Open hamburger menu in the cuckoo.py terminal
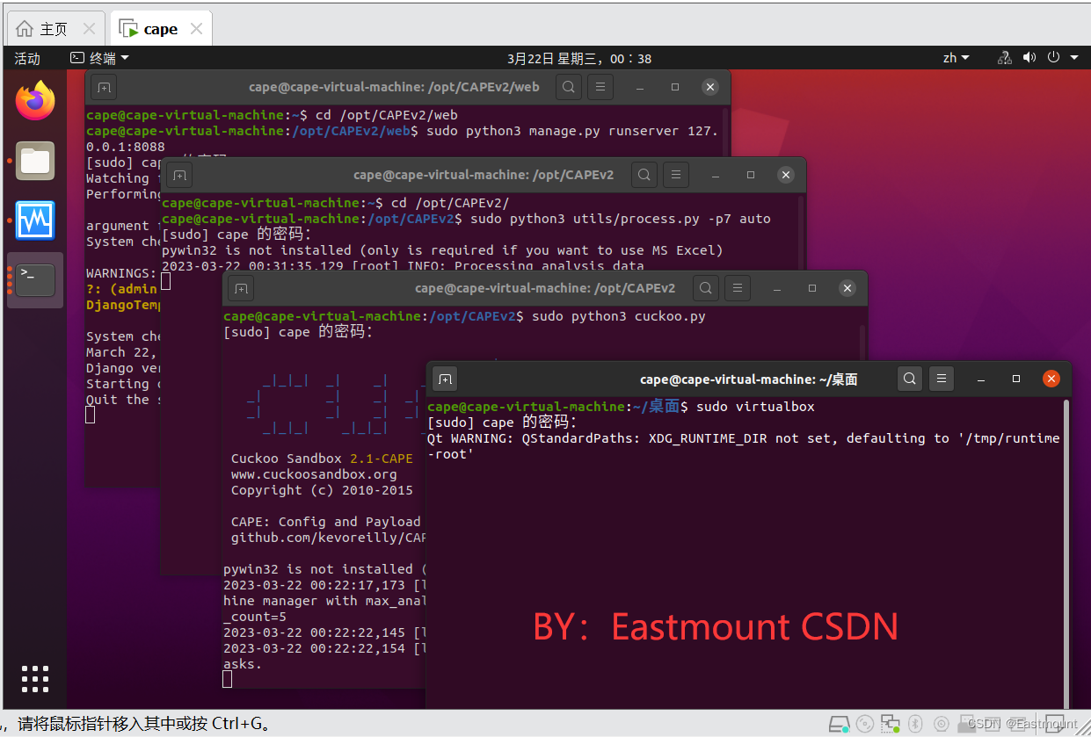The image size is (1091, 737). (737, 288)
